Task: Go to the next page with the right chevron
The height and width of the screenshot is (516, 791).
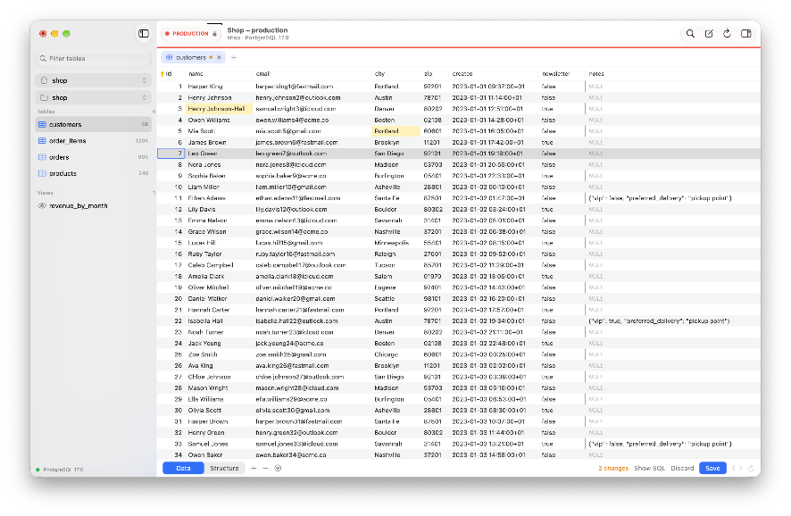Action: (740, 468)
